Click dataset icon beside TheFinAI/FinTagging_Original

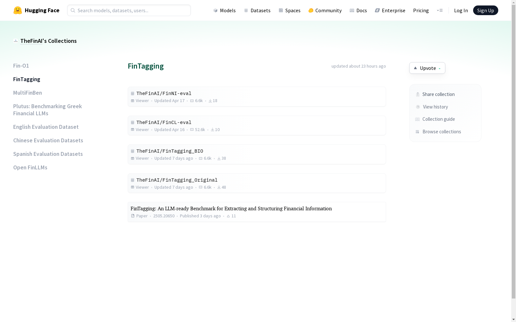[x=133, y=180]
